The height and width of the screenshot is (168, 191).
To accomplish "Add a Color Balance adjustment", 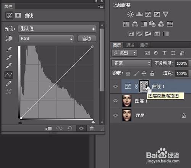I will [135, 24].
